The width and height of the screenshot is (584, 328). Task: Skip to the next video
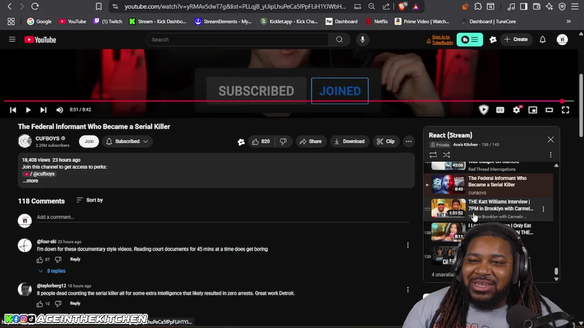tap(43, 110)
